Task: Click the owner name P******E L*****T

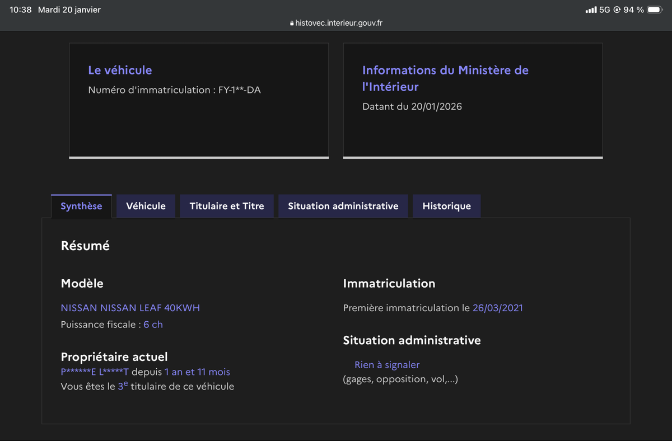Action: pos(95,372)
